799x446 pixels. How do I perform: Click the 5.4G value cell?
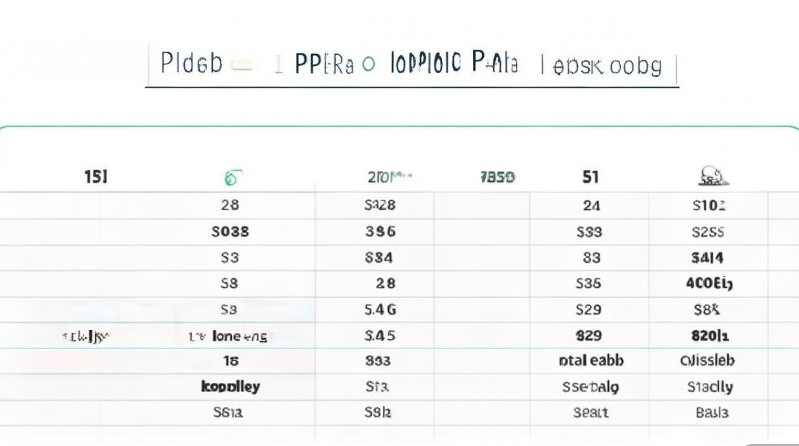(x=379, y=310)
